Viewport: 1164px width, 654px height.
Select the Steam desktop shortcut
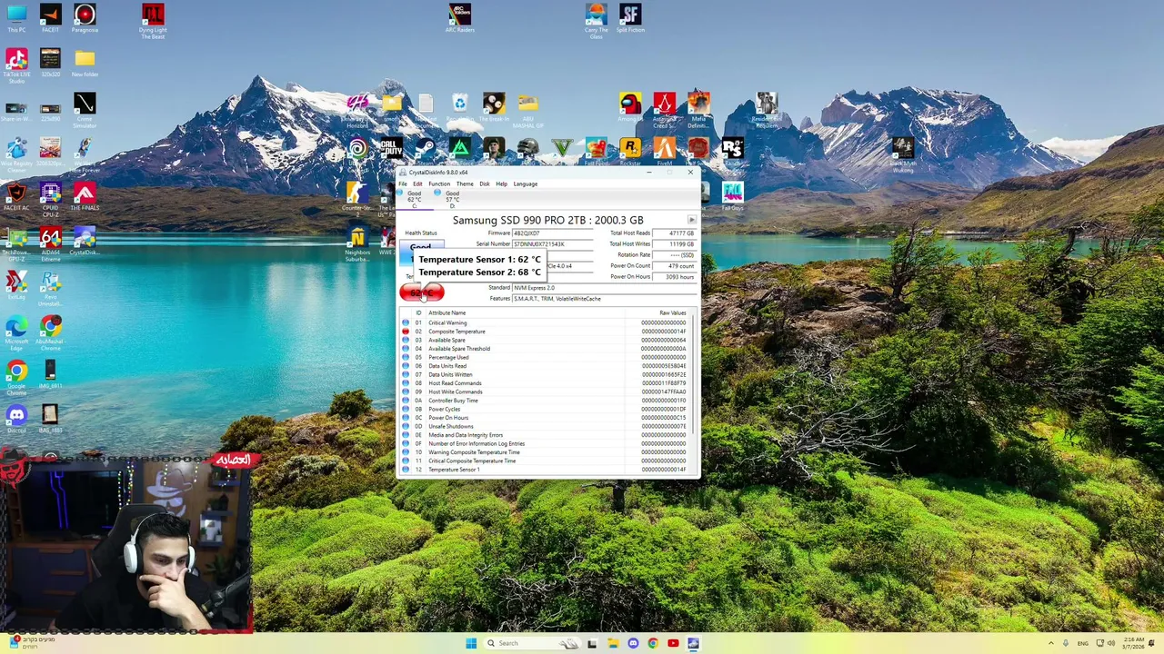click(x=425, y=152)
